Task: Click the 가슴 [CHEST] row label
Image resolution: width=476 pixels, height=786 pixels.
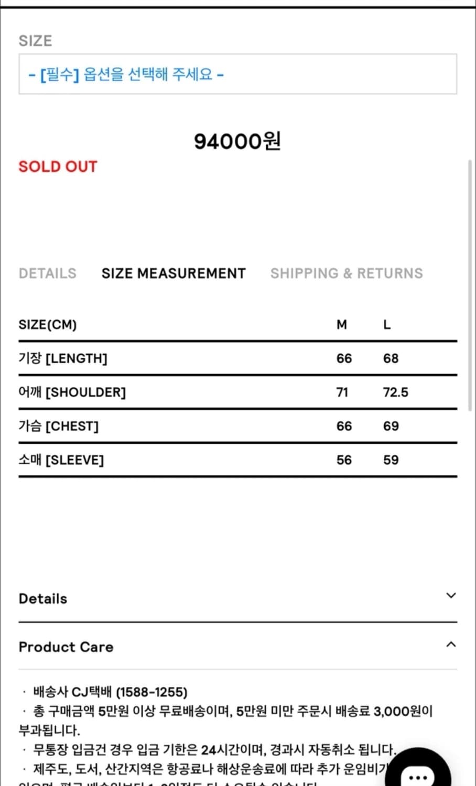Action: pyautogui.click(x=59, y=426)
